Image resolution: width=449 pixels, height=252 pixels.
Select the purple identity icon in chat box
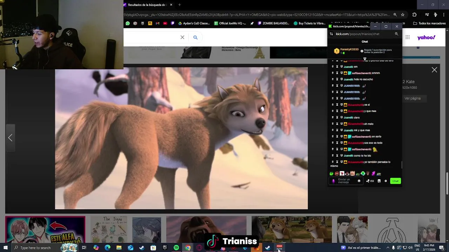click(333, 181)
